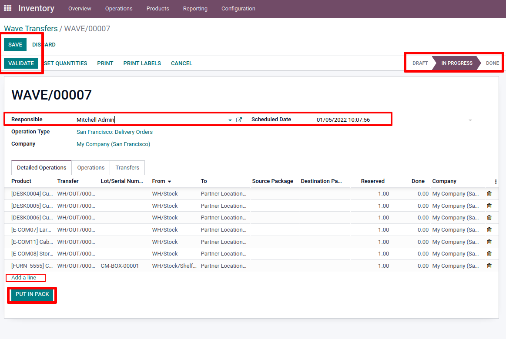
Task: Open the Overview menu
Action: point(80,8)
